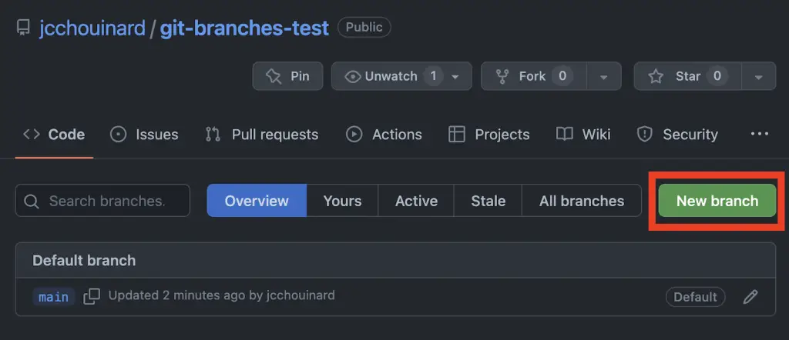
Task: Click the 'Updated 2 minutes ago by jcchouinard' text
Action: point(221,295)
